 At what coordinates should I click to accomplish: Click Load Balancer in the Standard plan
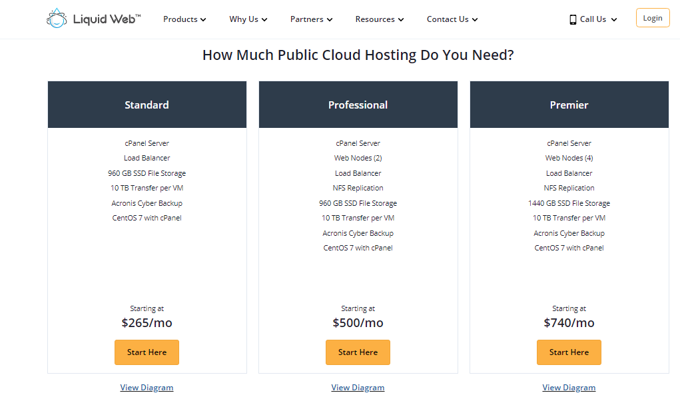tap(147, 158)
